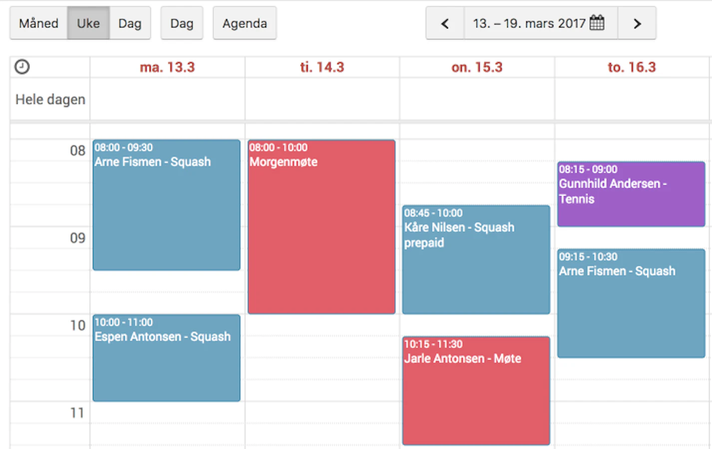Viewport: 712px width, 449px height.
Task: Switch to Dag view beside Uke
Action: coord(130,23)
